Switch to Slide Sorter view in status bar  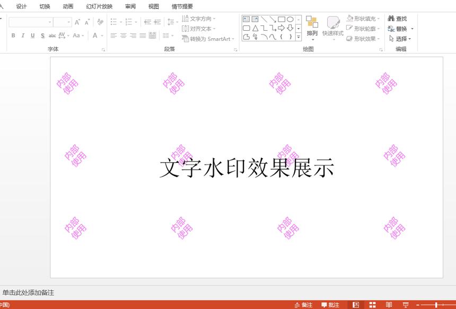372,305
